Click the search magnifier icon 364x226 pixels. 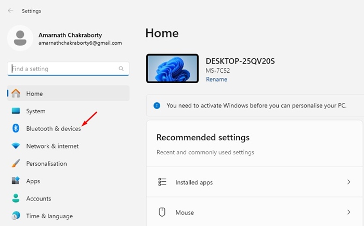121,69
